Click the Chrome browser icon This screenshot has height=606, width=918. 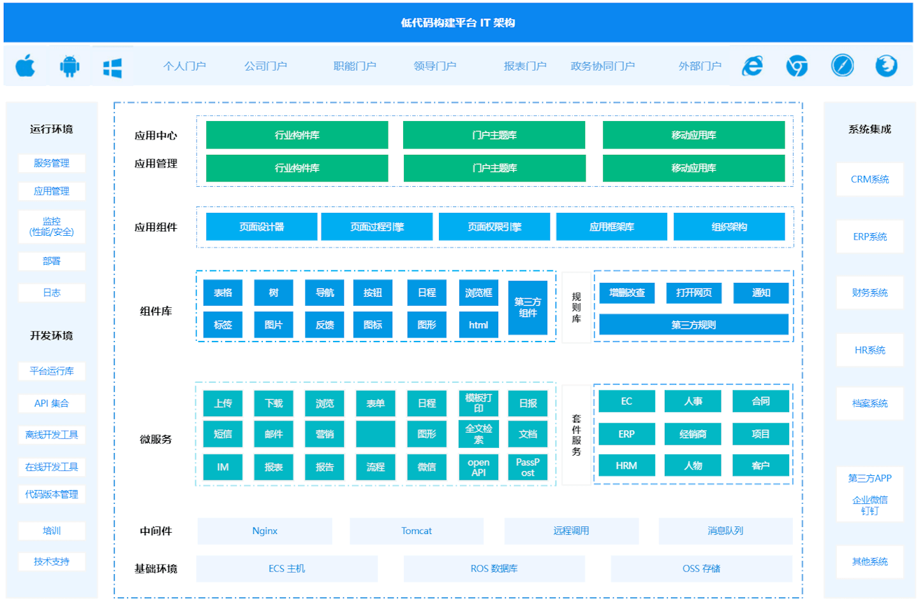click(797, 66)
